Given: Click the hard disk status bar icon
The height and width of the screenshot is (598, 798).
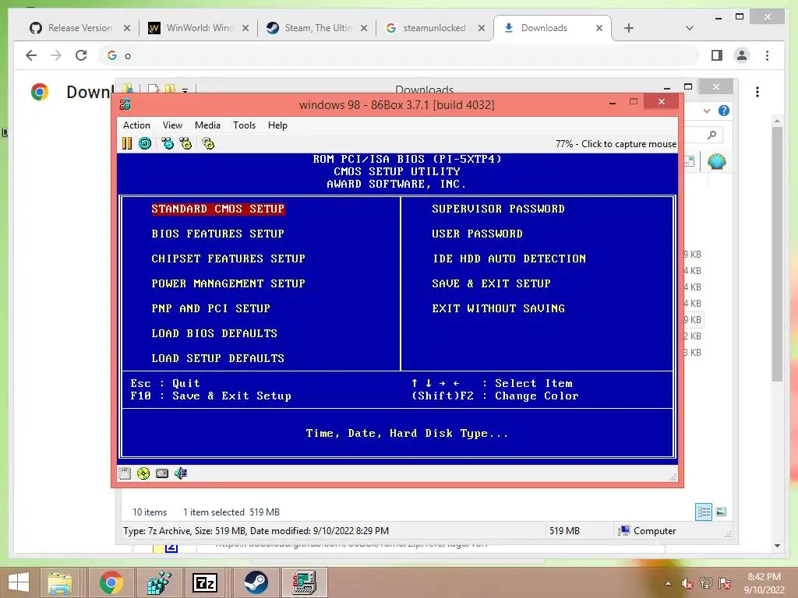Looking at the screenshot, I should click(x=162, y=473).
